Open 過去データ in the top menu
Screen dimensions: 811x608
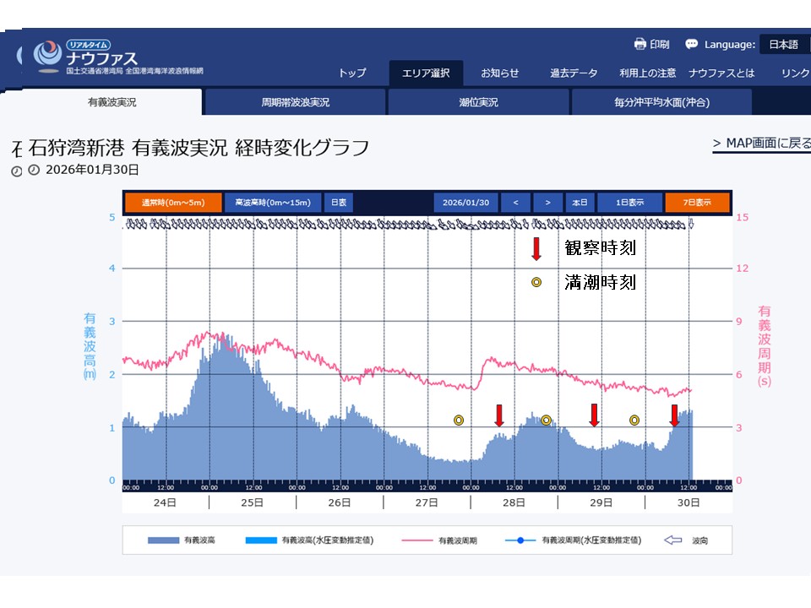point(574,73)
